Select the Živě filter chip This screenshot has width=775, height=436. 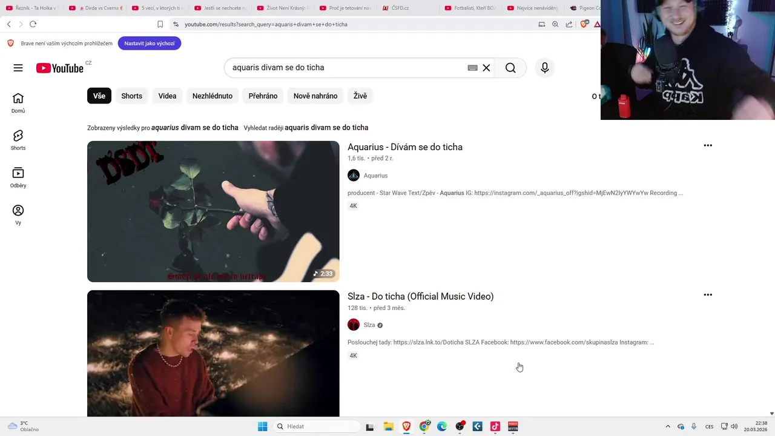pyautogui.click(x=360, y=96)
